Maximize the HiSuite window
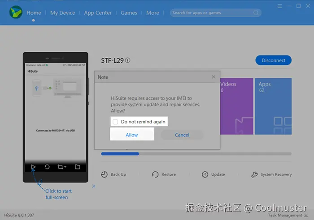Viewport: 314px width, 220px height. pos(298,6)
